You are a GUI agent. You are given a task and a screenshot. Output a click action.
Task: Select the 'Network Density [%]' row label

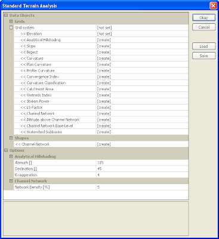[32, 187]
